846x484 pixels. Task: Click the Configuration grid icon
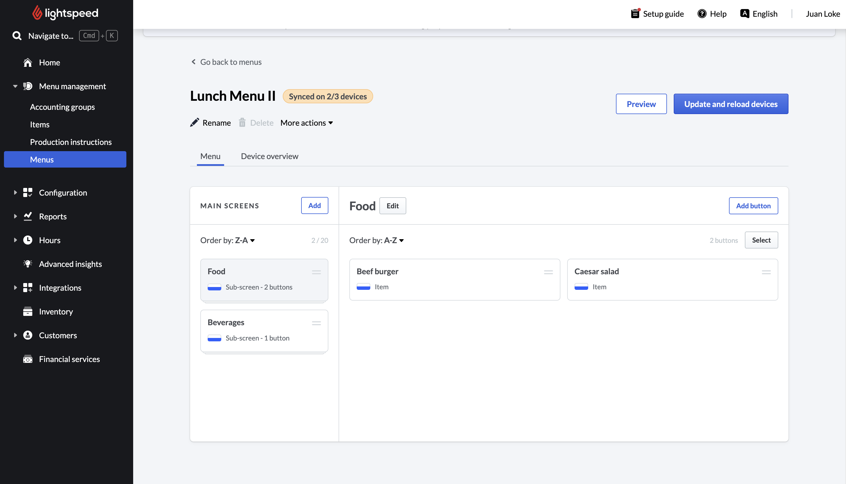click(27, 192)
